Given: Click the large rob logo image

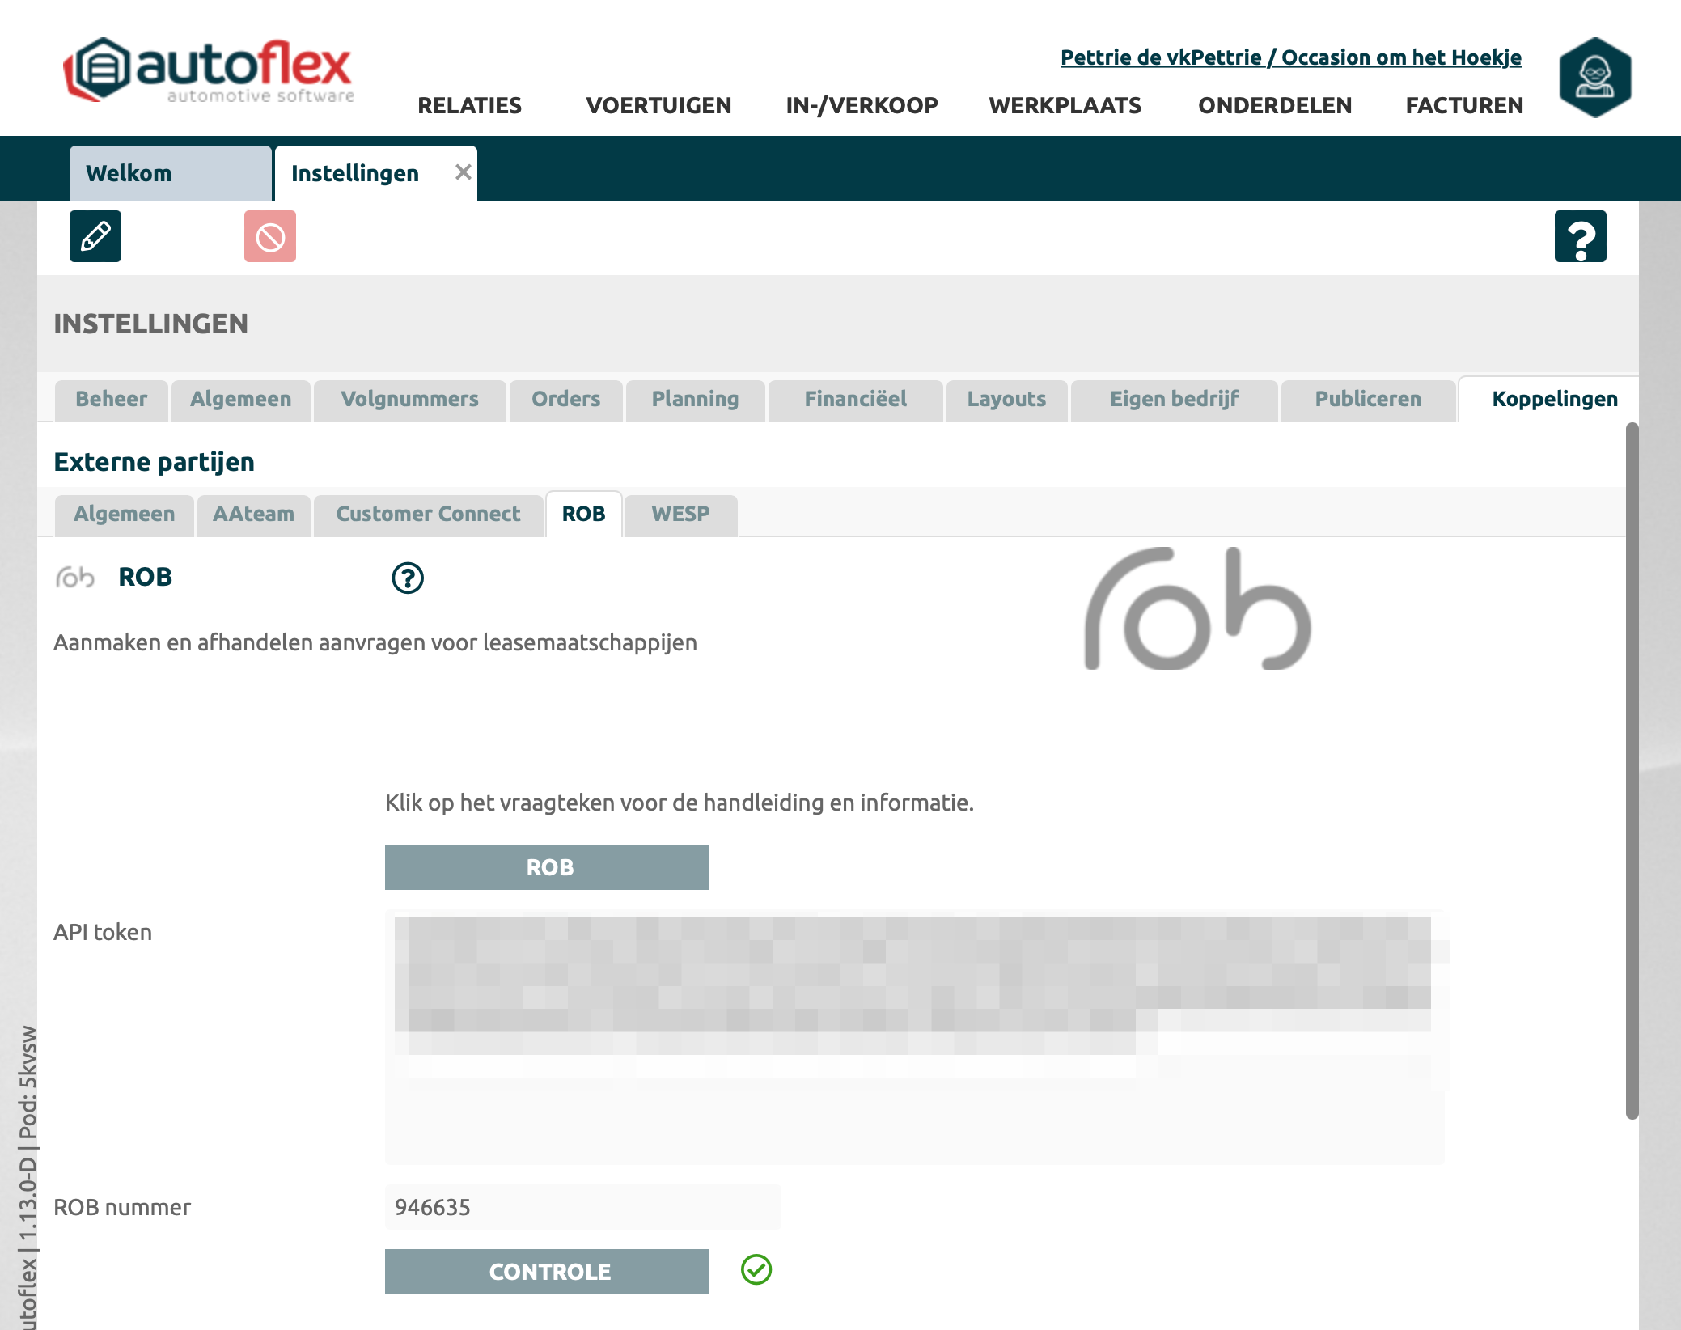Looking at the screenshot, I should (x=1197, y=608).
